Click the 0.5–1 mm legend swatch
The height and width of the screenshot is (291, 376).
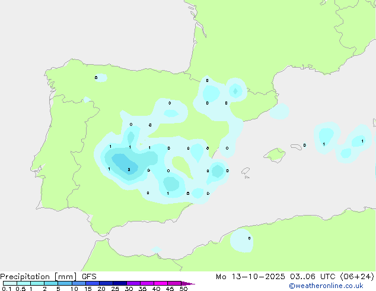(24, 283)
